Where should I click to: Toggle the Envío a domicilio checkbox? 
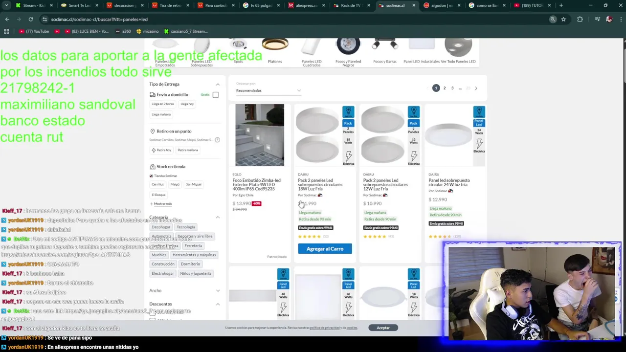[x=216, y=94]
